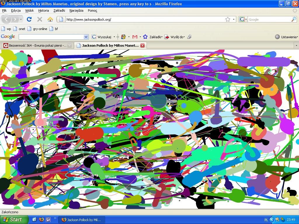Screen dimensions: 299x224
Task: Open the list all tabs dropdown
Action: click(x=296, y=45)
